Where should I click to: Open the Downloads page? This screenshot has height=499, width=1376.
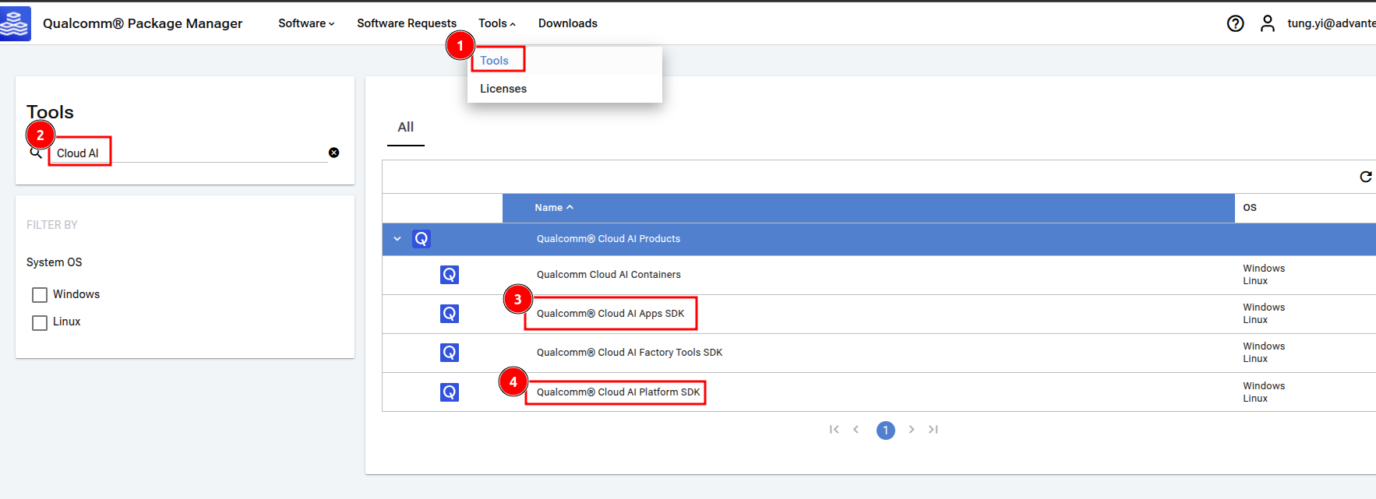(x=567, y=23)
